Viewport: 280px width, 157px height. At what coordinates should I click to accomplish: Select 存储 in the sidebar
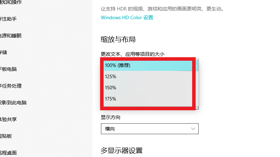tap(3, 52)
